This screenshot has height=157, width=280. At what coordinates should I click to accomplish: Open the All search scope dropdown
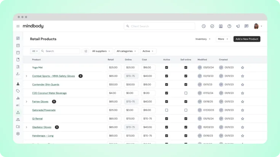(x=35, y=51)
